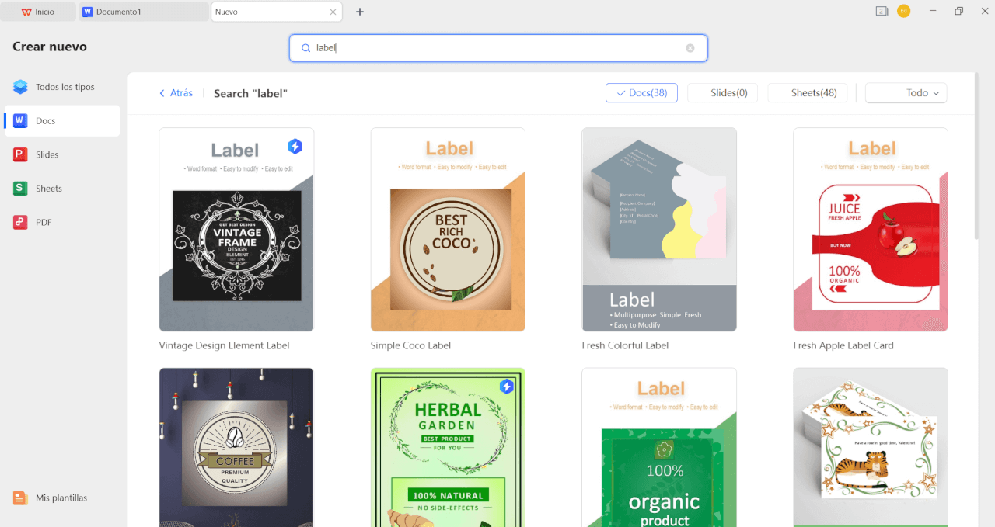
Task: Open the Todo dropdown filter
Action: click(x=906, y=93)
